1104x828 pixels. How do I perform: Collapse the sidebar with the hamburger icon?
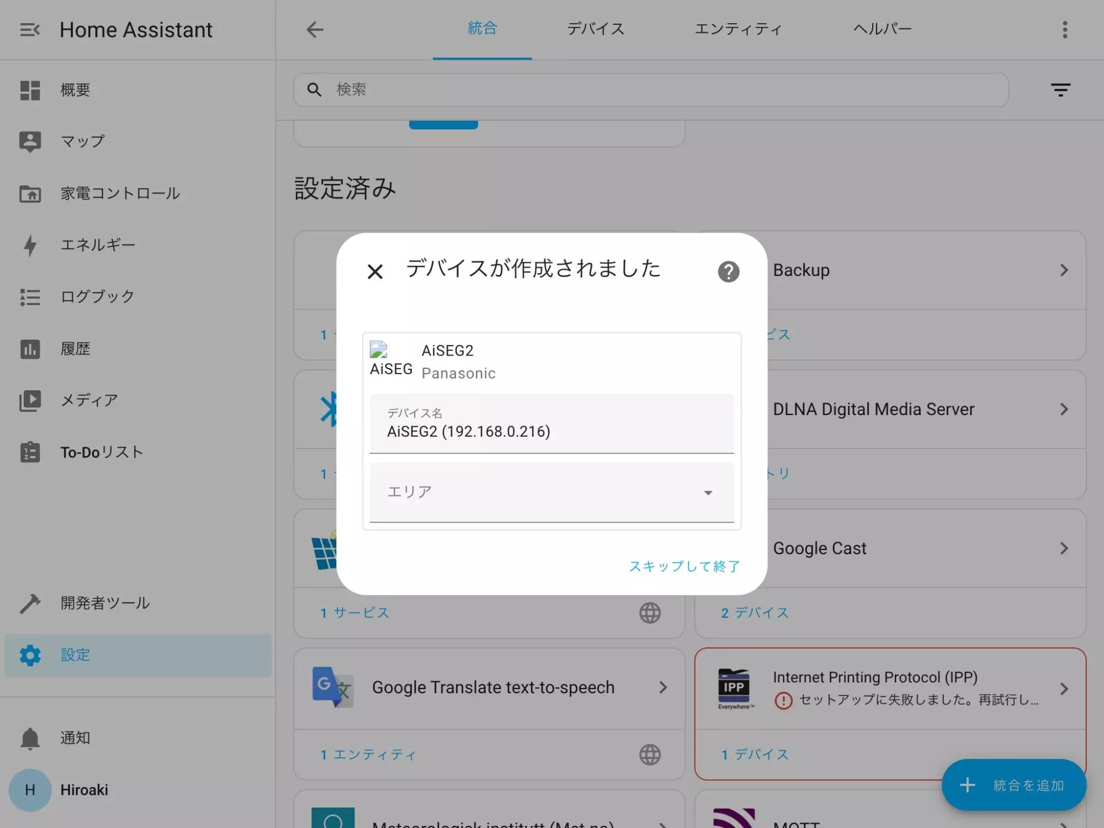pyautogui.click(x=30, y=30)
